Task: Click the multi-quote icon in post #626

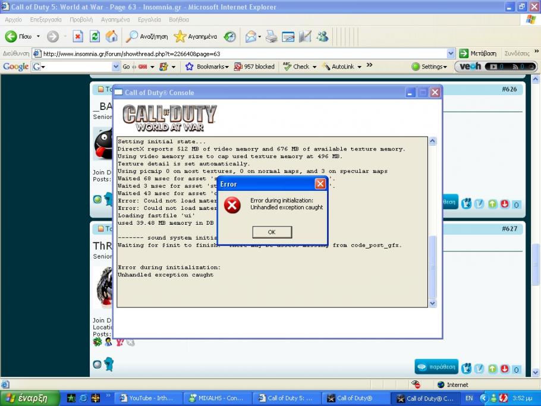Action: [467, 203]
